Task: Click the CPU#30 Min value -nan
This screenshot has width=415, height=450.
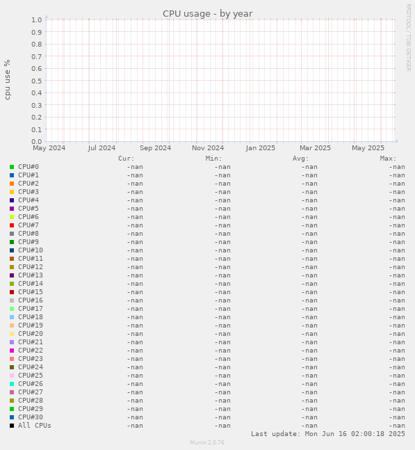Action: pyautogui.click(x=222, y=417)
